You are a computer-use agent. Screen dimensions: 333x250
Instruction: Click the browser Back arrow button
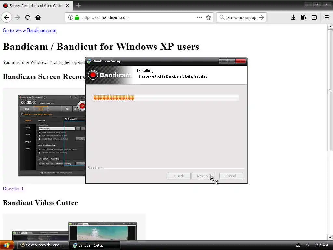[x=7, y=17]
